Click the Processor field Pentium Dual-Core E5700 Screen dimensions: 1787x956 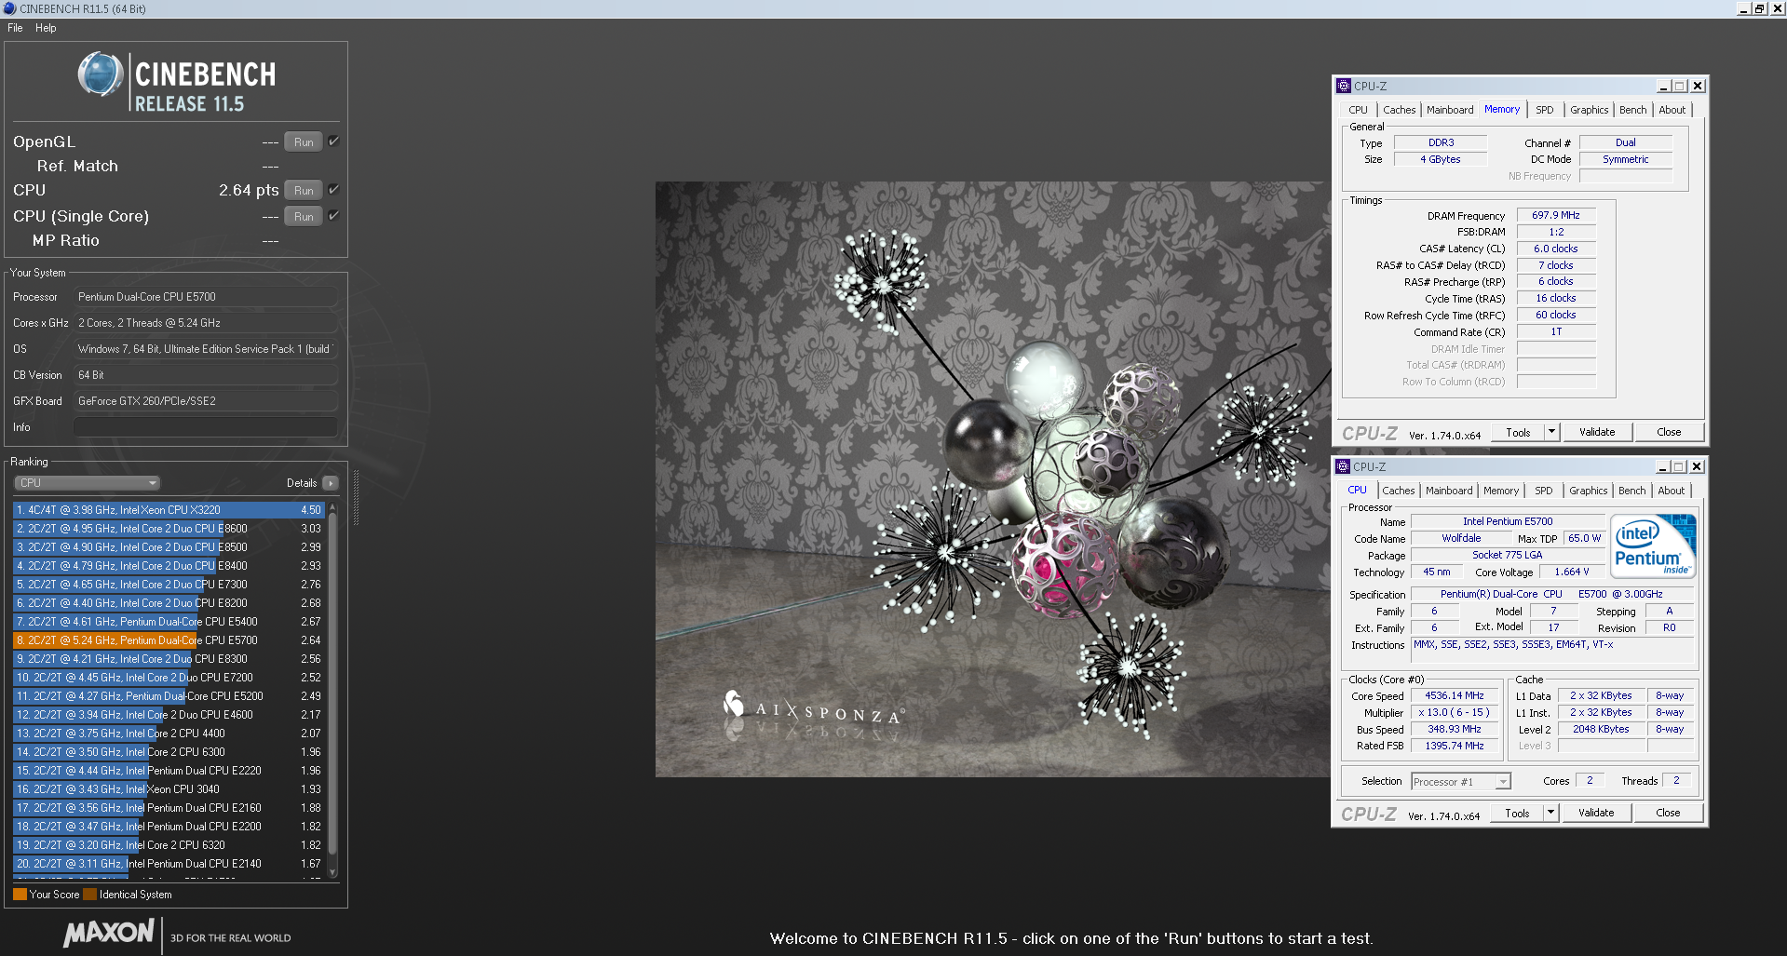(x=205, y=297)
